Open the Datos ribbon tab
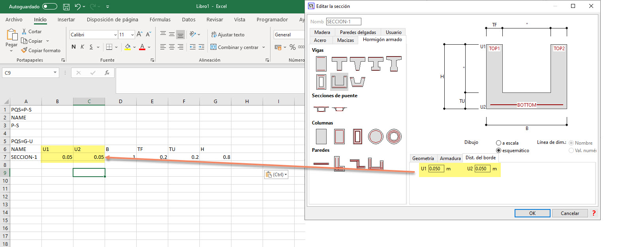 [189, 20]
